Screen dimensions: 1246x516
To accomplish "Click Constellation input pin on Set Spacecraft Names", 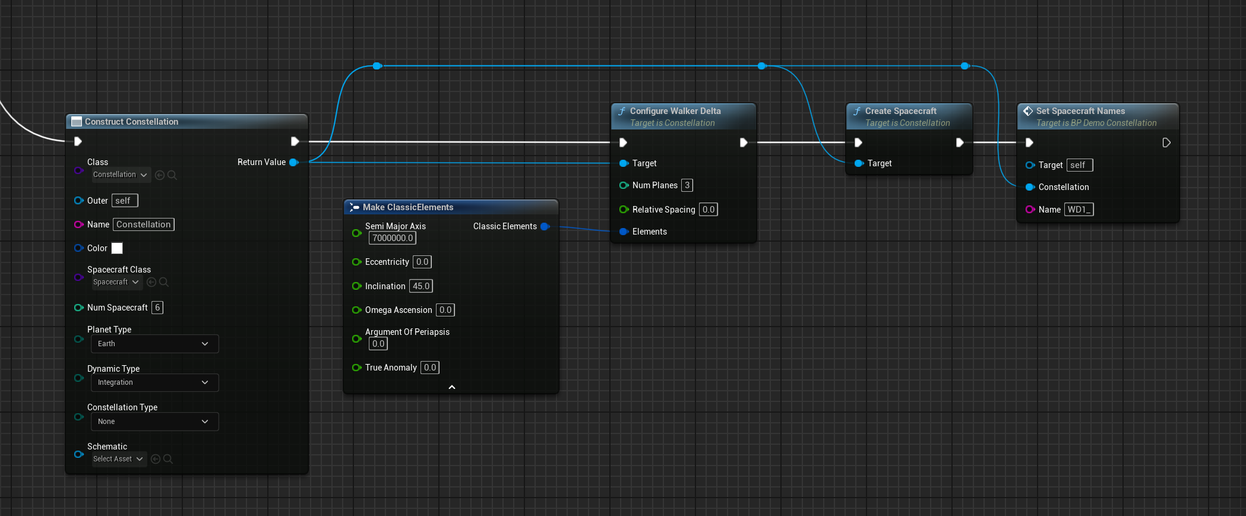I will click(1030, 187).
